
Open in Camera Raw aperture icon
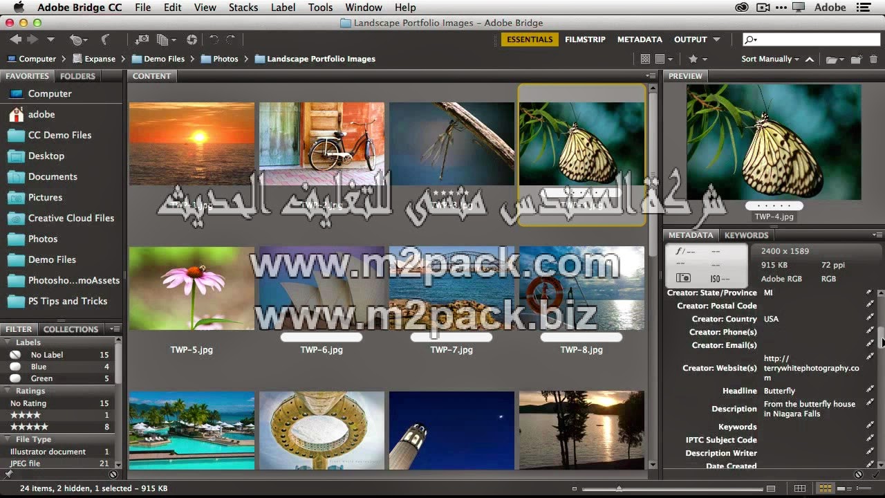(192, 40)
